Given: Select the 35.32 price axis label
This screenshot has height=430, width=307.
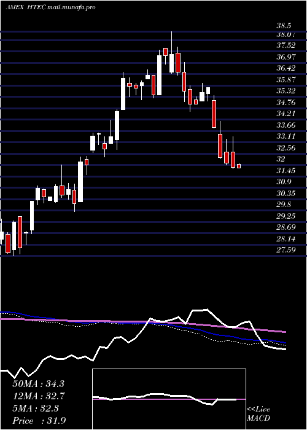Looking at the screenshot, I should click(x=286, y=91).
